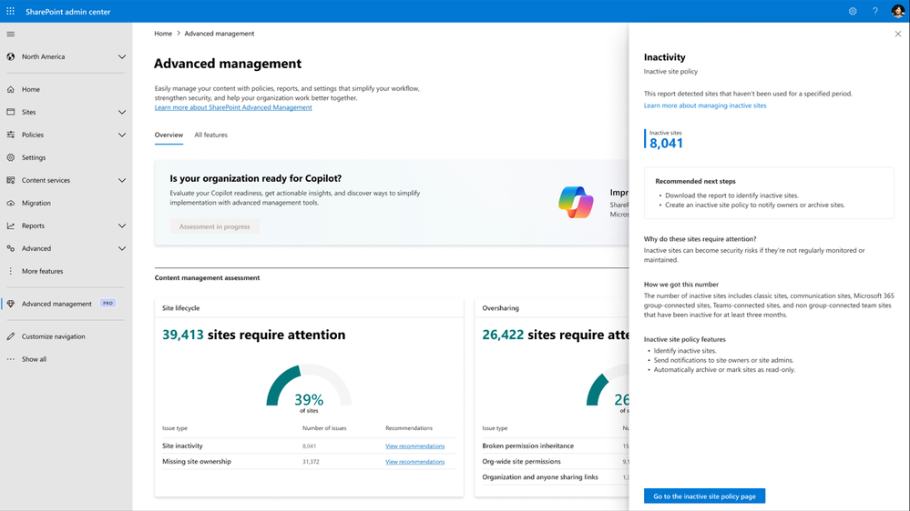Click the Customize navigation pencil icon
Screen dimensions: 910x511
point(10,336)
